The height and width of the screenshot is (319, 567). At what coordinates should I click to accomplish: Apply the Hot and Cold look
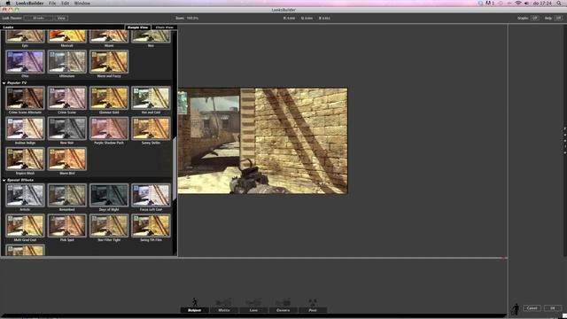click(151, 98)
